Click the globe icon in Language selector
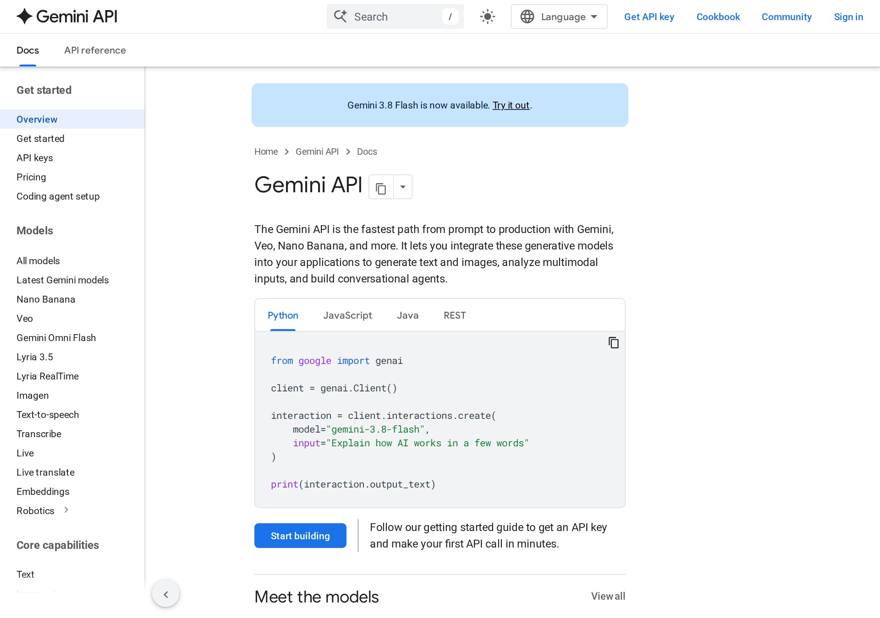 click(x=527, y=16)
